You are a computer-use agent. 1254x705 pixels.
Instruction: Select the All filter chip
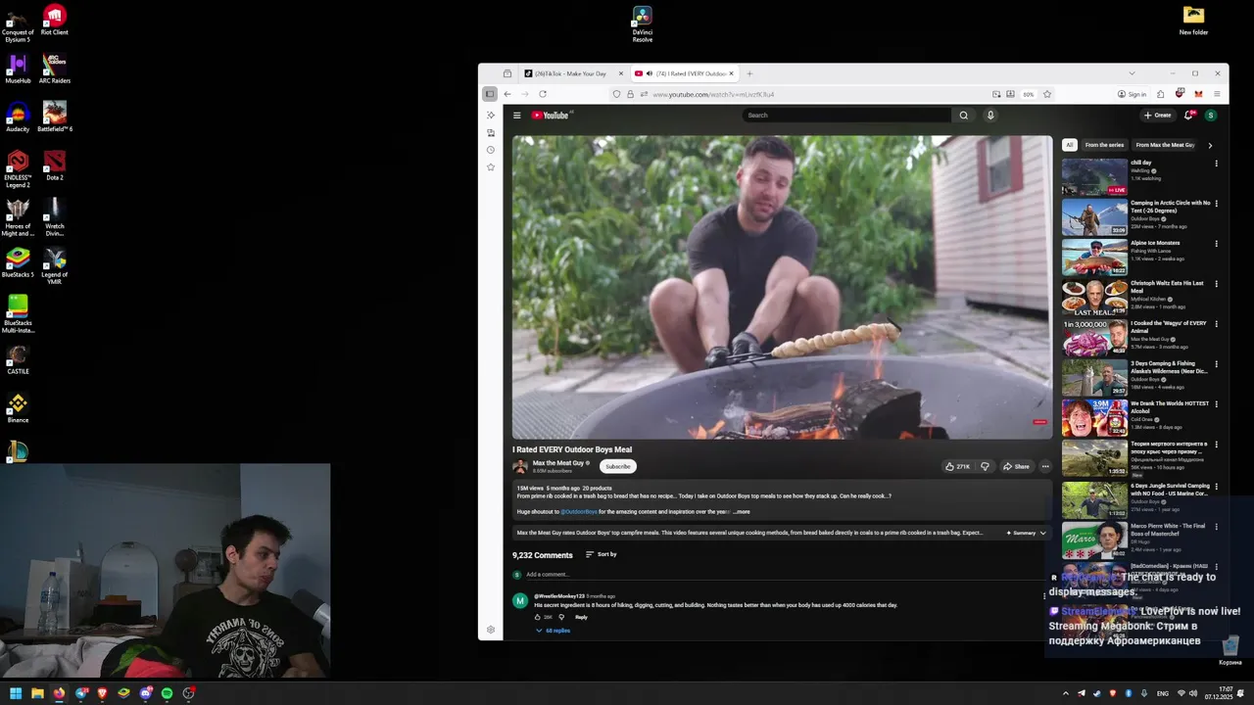pos(1070,145)
